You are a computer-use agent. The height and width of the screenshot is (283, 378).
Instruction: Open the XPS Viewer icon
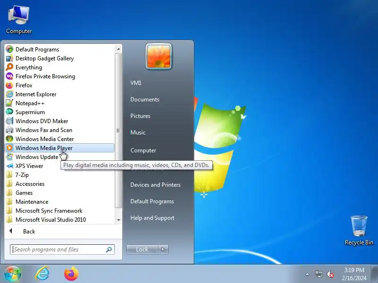(9, 166)
